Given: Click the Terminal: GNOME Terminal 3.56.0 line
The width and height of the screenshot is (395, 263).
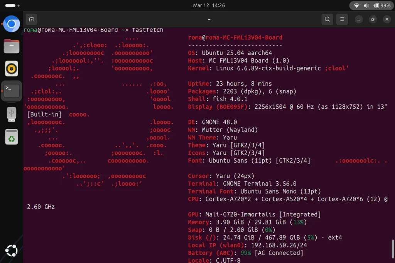Looking at the screenshot, I should 242,184.
